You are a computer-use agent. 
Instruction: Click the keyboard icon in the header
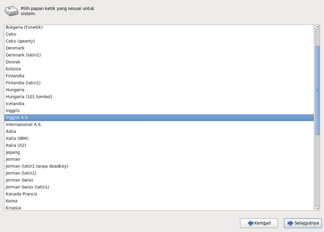(x=12, y=10)
